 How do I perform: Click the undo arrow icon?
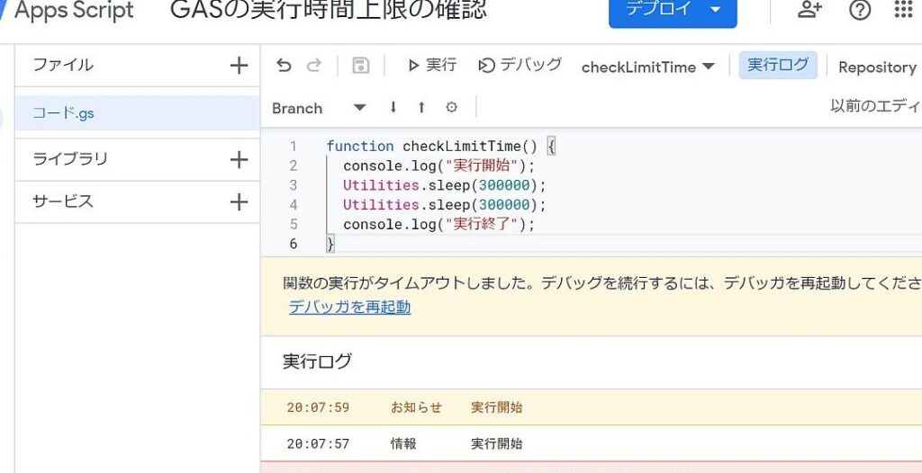point(284,66)
